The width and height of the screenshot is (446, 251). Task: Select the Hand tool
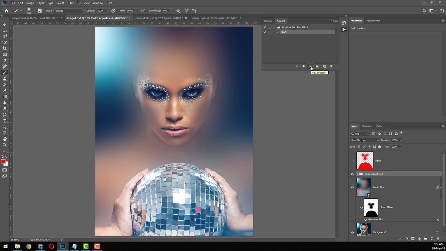click(x=5, y=139)
